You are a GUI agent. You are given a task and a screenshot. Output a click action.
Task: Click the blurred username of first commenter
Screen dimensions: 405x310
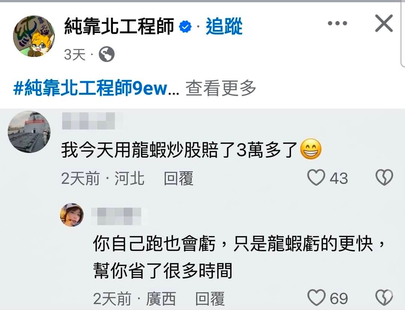pos(88,121)
